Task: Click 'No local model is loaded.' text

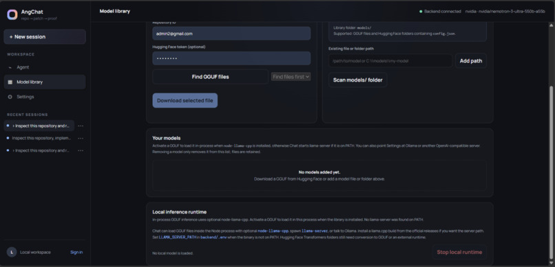Action: click(x=173, y=253)
